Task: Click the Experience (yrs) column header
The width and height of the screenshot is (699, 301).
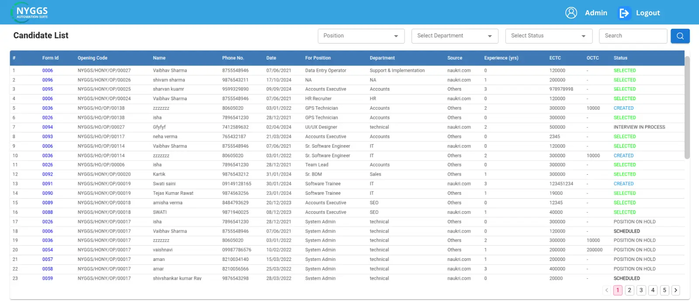Action: pyautogui.click(x=501, y=58)
